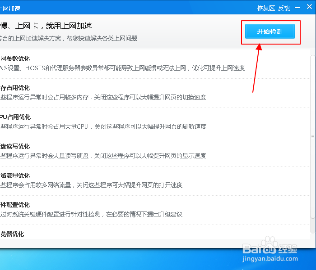Screen dimensions: 316x270
Task: Select the 网参数优化 heading
Action: pyautogui.click(x=15, y=58)
